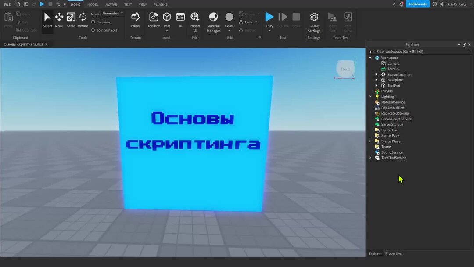Viewport: 474px width, 267px height.
Task: Expand the StarterPlayer tree item
Action: [370, 141]
